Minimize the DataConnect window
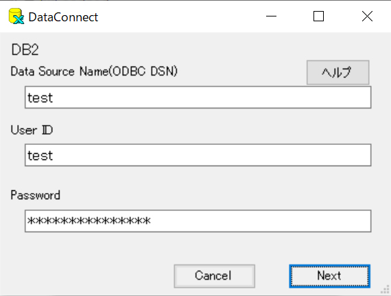Viewport: 391px width, 296px height. pos(271,16)
